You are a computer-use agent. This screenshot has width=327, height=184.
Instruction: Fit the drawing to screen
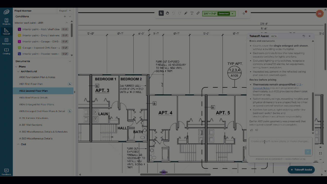(320, 153)
